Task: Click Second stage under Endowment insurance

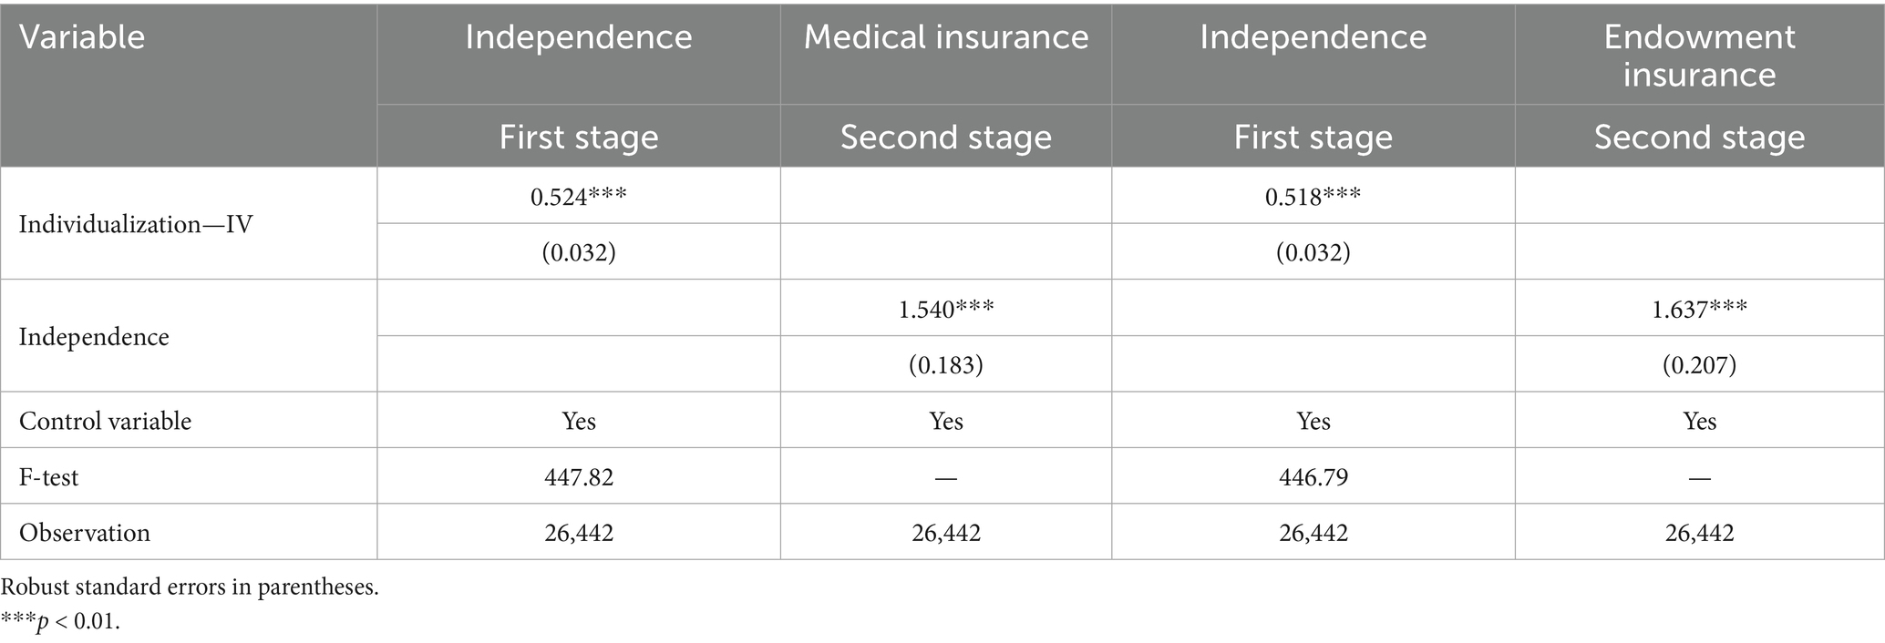Action: pyautogui.click(x=1699, y=137)
